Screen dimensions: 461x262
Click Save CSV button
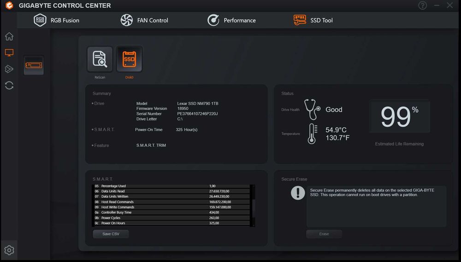point(111,234)
